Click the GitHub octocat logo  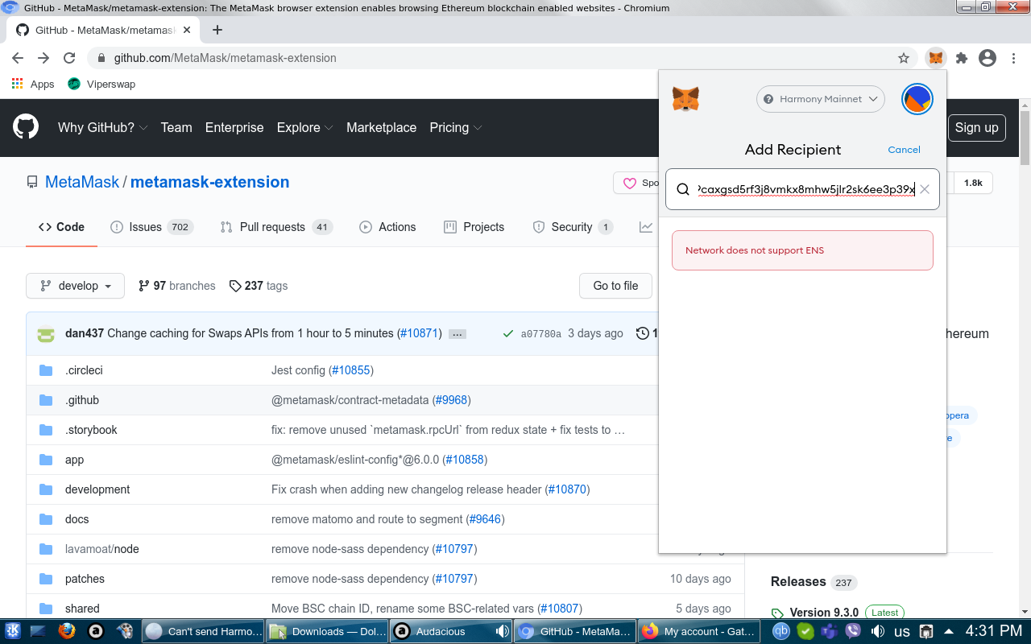pyautogui.click(x=26, y=127)
